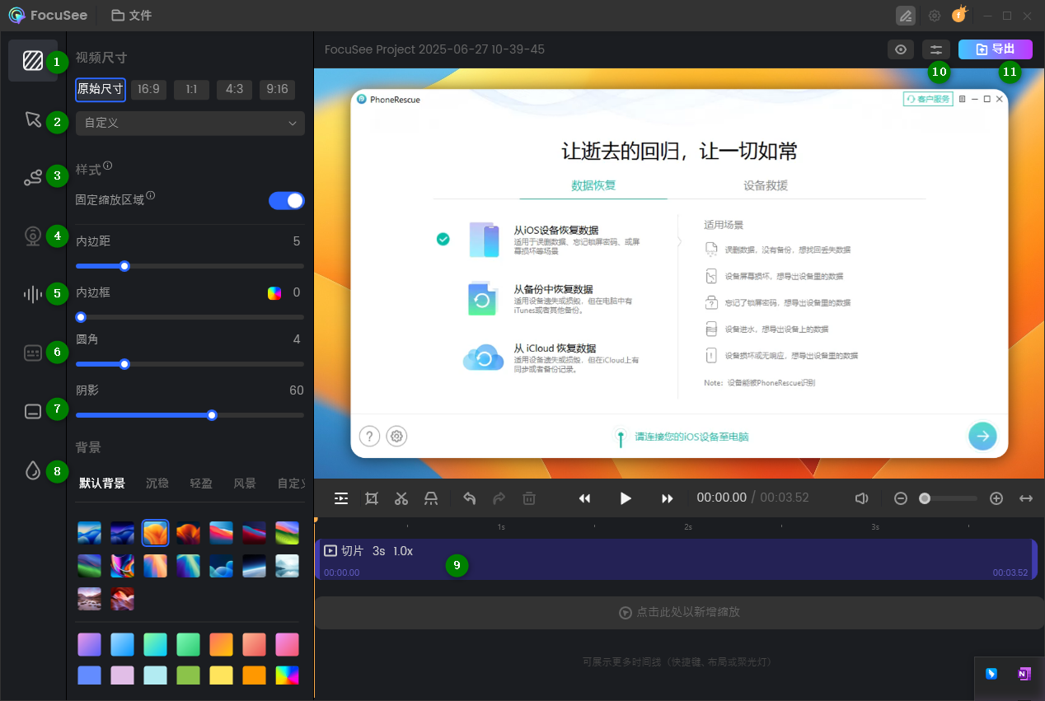Fit timeline to width with arrows icon
The image size is (1045, 701).
point(1026,498)
